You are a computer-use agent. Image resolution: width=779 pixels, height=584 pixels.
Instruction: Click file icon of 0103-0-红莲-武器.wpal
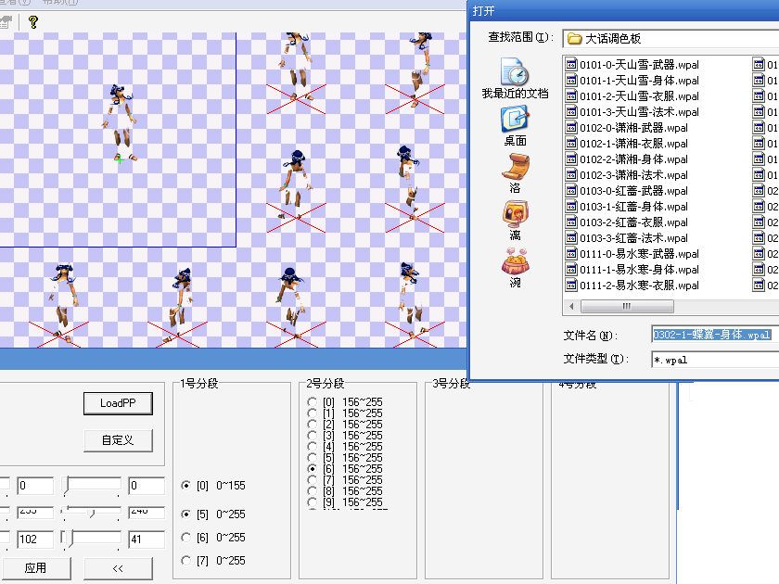(571, 191)
